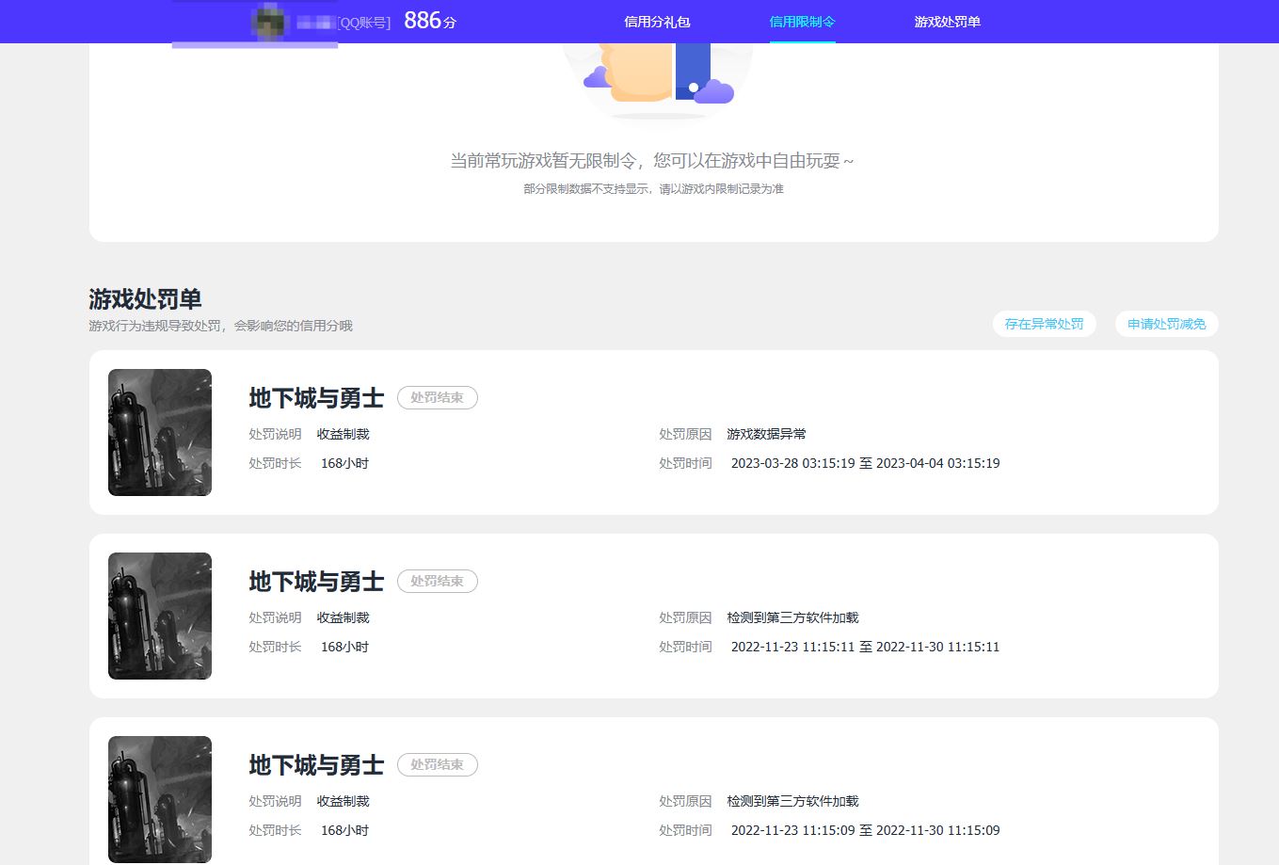Click 地下城与勇士 title in the 11:15:09 card
Image resolution: width=1279 pixels, height=865 pixels.
[x=316, y=765]
